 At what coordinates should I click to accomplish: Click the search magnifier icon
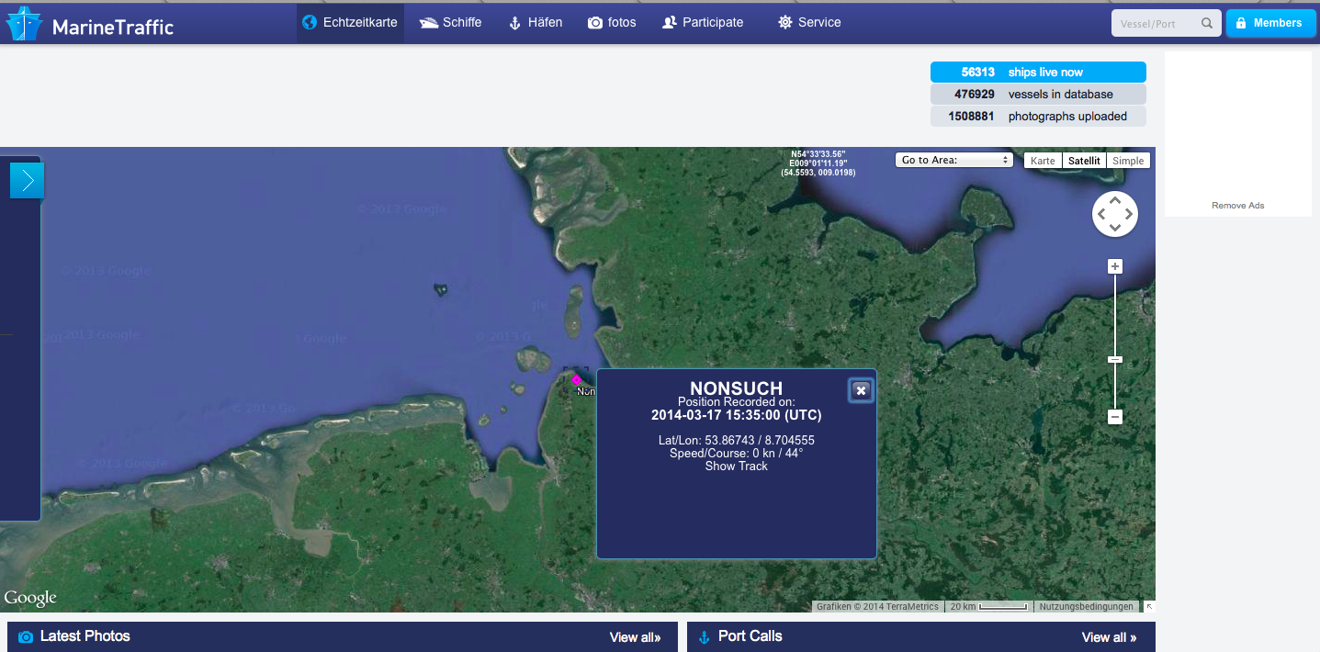[1207, 24]
